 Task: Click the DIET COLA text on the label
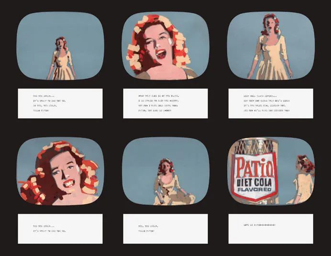(x=254, y=182)
